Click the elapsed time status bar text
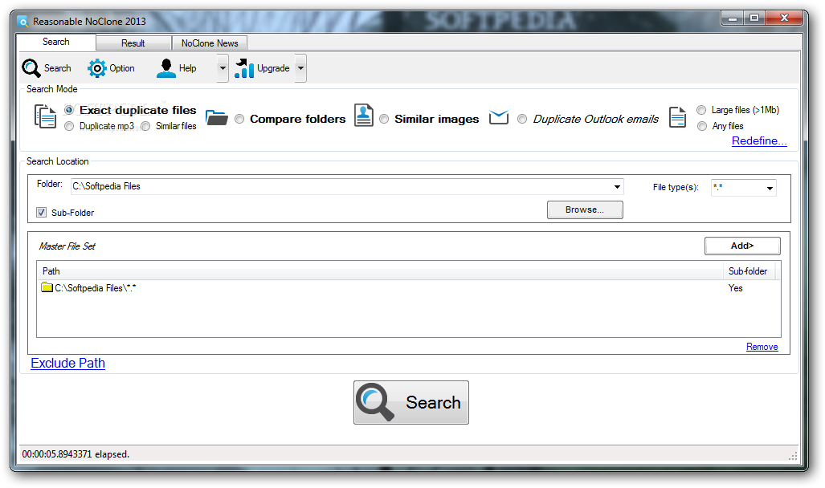825x488 pixels. [x=76, y=453]
